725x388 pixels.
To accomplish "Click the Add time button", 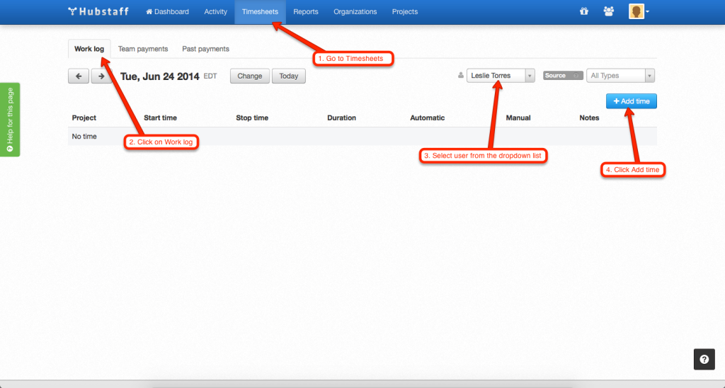I will 631,101.
